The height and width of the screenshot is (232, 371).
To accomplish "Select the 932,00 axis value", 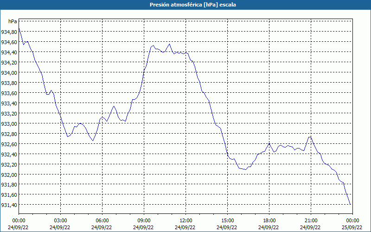I will coord(9,174).
